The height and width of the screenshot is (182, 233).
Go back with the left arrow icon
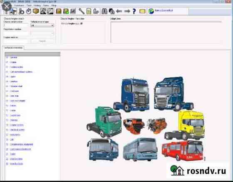pyautogui.click(x=119, y=11)
